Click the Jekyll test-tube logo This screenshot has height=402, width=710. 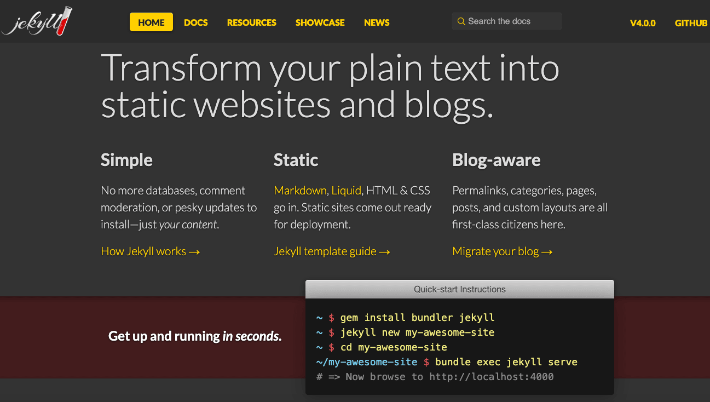pyautogui.click(x=37, y=21)
